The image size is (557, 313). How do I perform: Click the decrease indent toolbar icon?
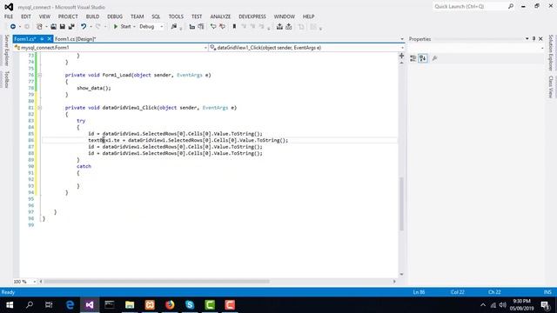pos(192,27)
